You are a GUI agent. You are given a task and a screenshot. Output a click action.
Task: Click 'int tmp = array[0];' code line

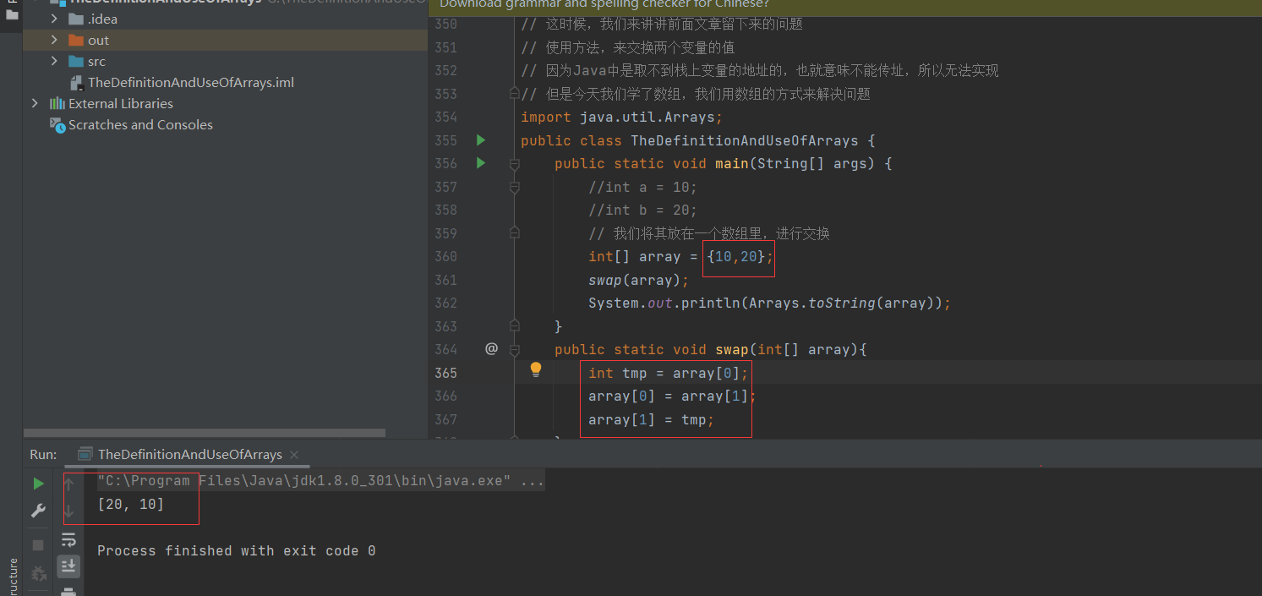669,373
